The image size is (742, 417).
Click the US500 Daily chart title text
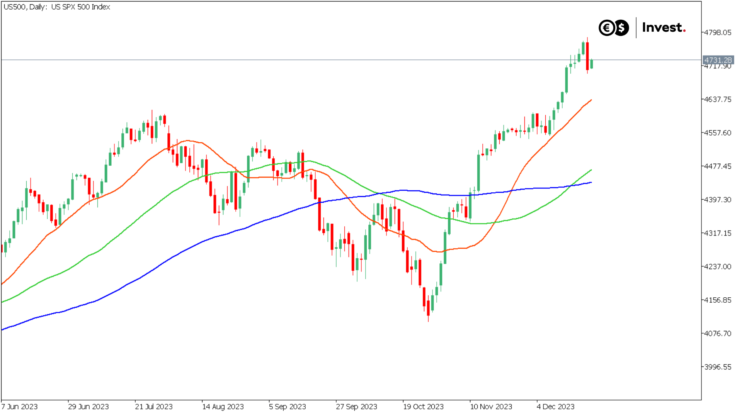tap(57, 7)
